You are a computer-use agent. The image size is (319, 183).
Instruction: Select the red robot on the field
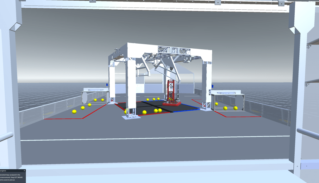point(171,94)
